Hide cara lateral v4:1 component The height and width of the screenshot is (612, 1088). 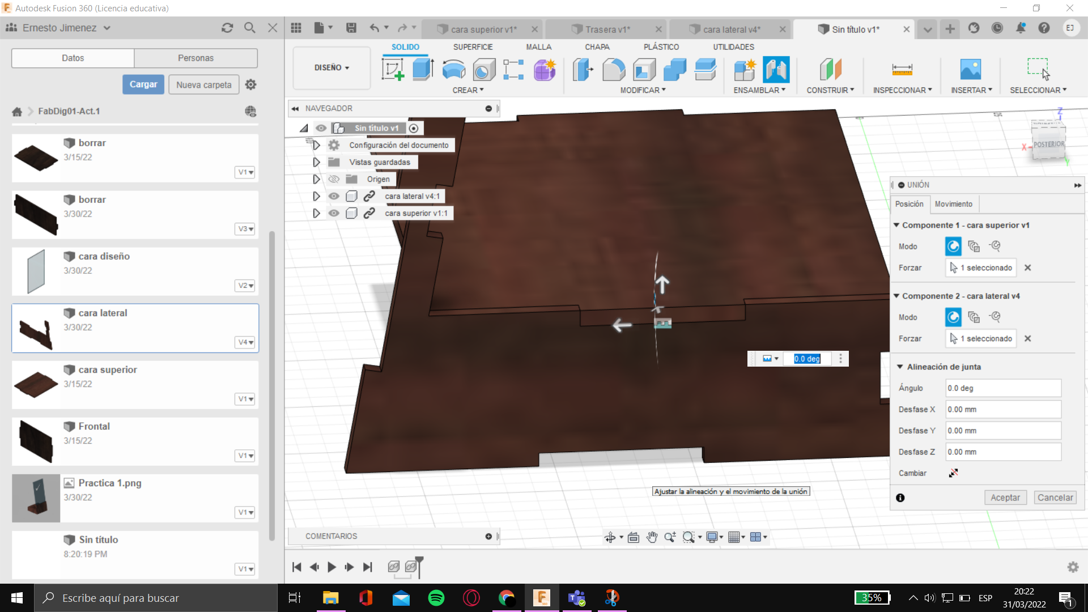point(334,196)
